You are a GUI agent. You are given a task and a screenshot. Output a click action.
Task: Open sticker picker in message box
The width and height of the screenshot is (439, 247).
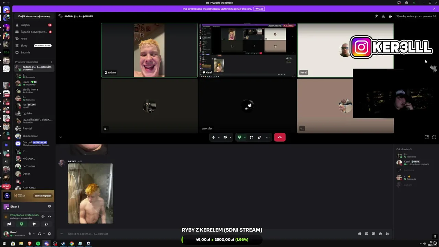tap(373, 234)
